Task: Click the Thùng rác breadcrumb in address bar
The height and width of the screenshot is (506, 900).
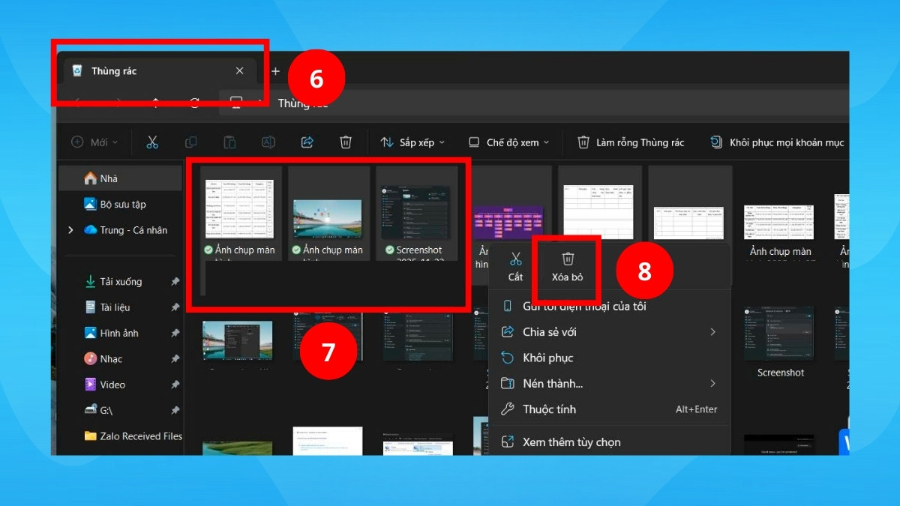Action: [303, 103]
